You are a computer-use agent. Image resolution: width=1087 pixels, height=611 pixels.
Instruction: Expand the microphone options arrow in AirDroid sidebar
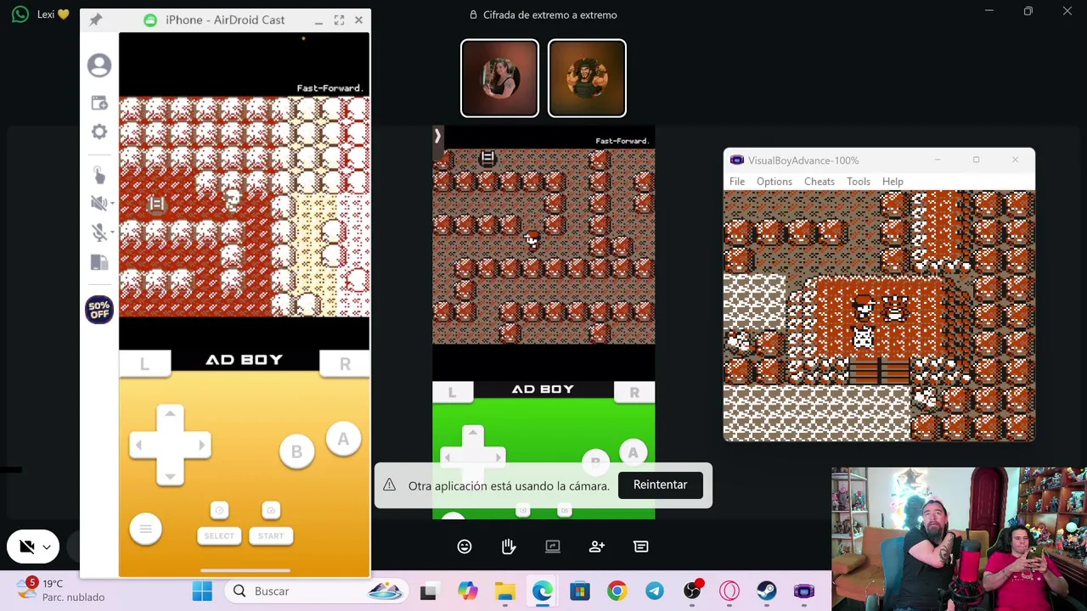click(x=111, y=233)
